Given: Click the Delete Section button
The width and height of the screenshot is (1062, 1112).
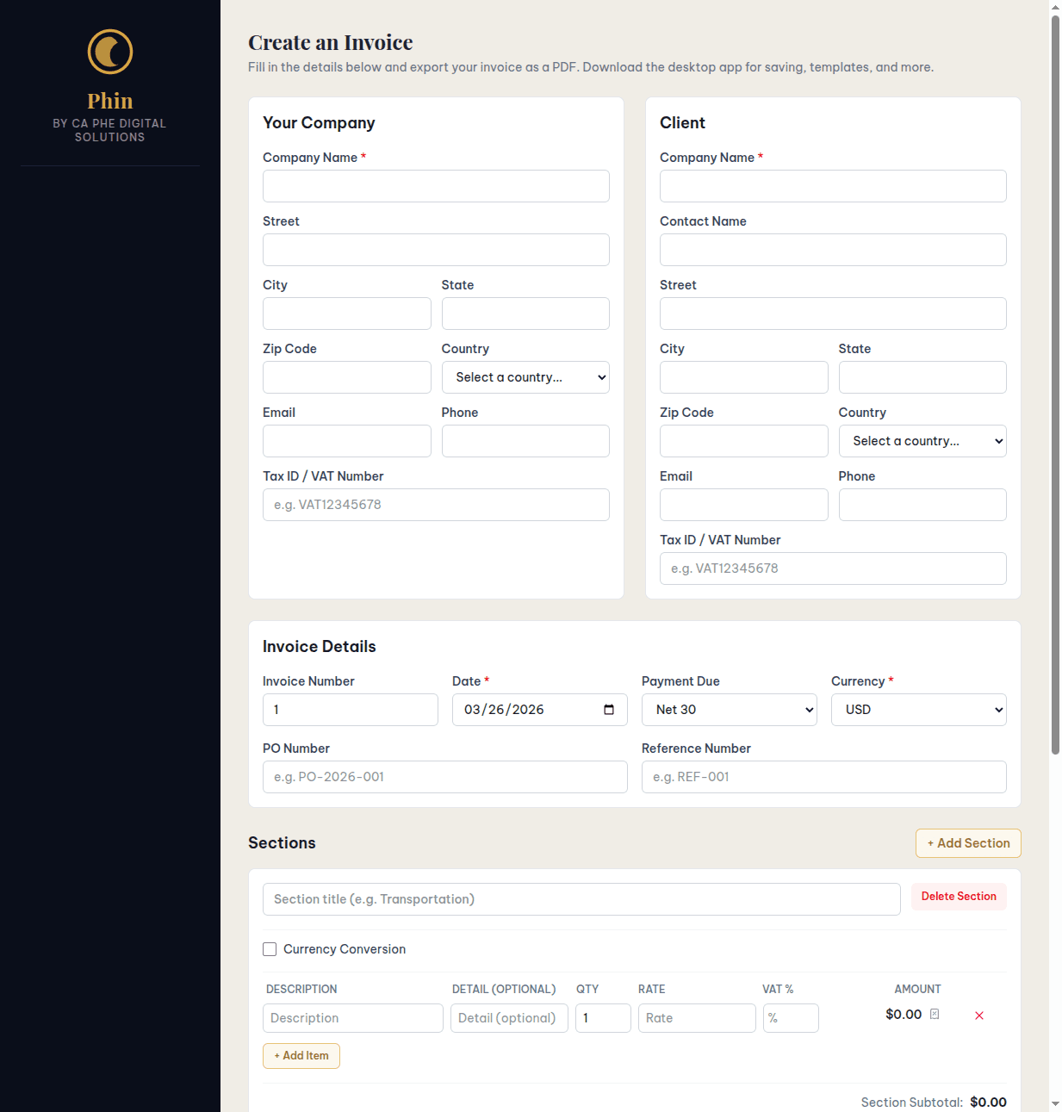Looking at the screenshot, I should tap(959, 896).
